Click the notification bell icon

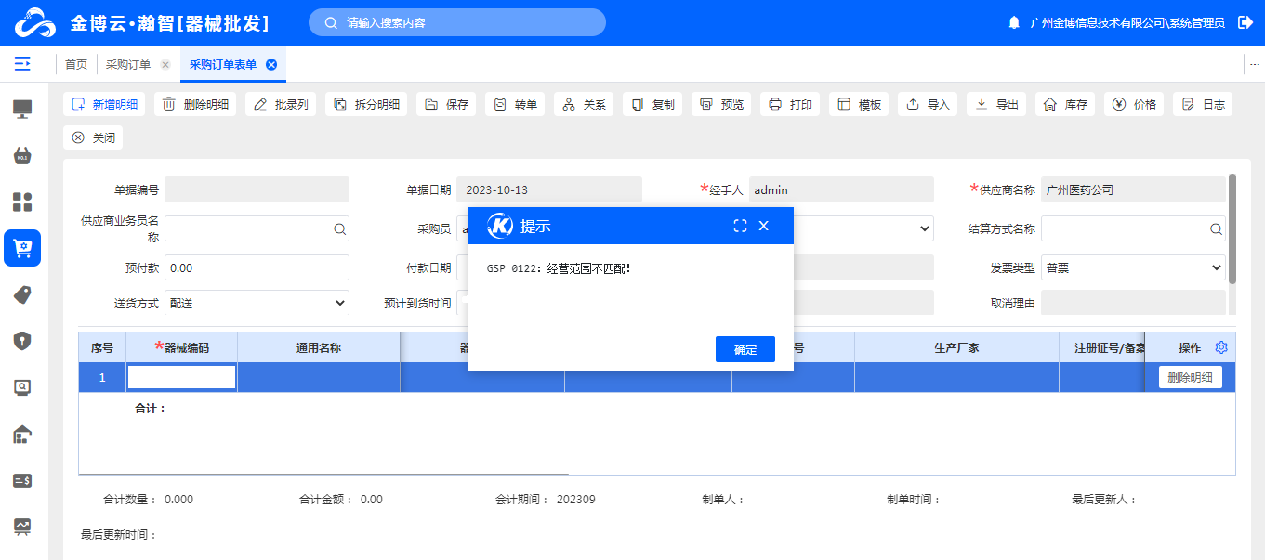click(x=1014, y=22)
